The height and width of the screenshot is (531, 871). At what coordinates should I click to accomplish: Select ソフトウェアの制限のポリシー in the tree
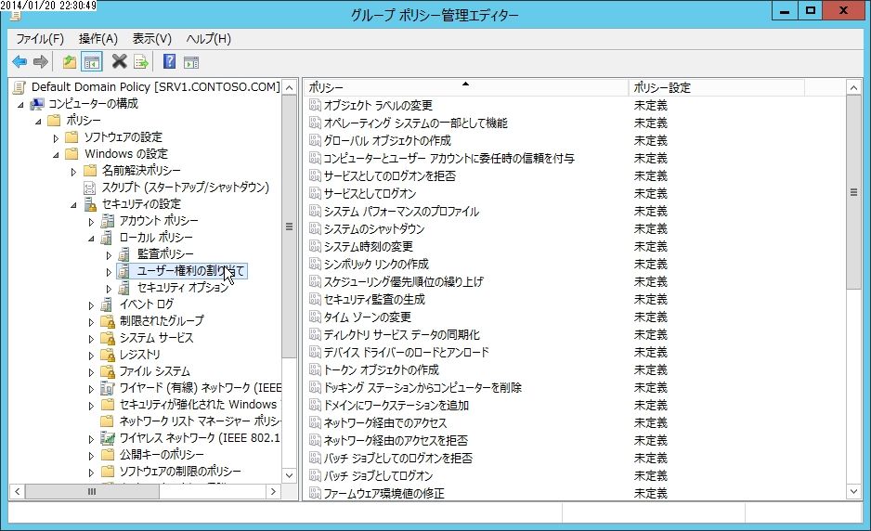click(180, 471)
